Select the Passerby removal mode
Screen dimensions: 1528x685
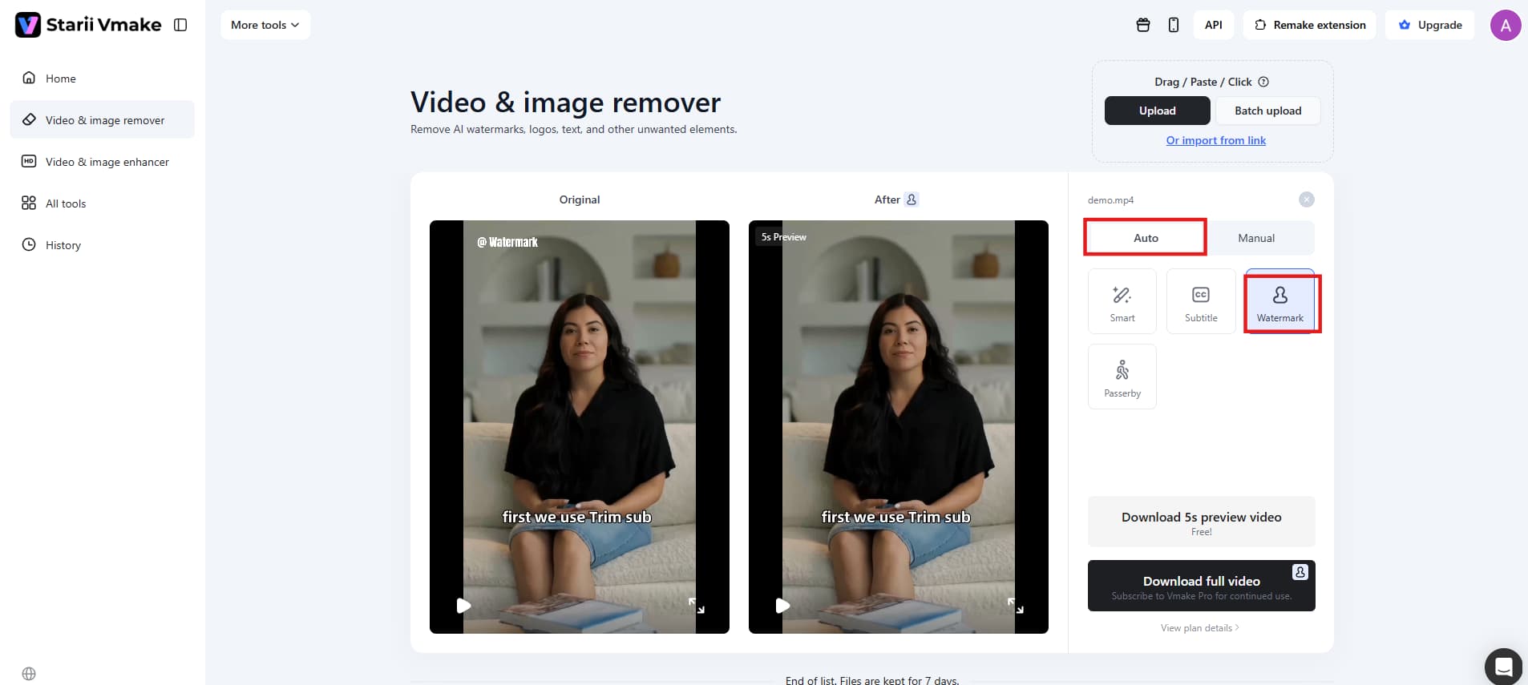tap(1122, 377)
